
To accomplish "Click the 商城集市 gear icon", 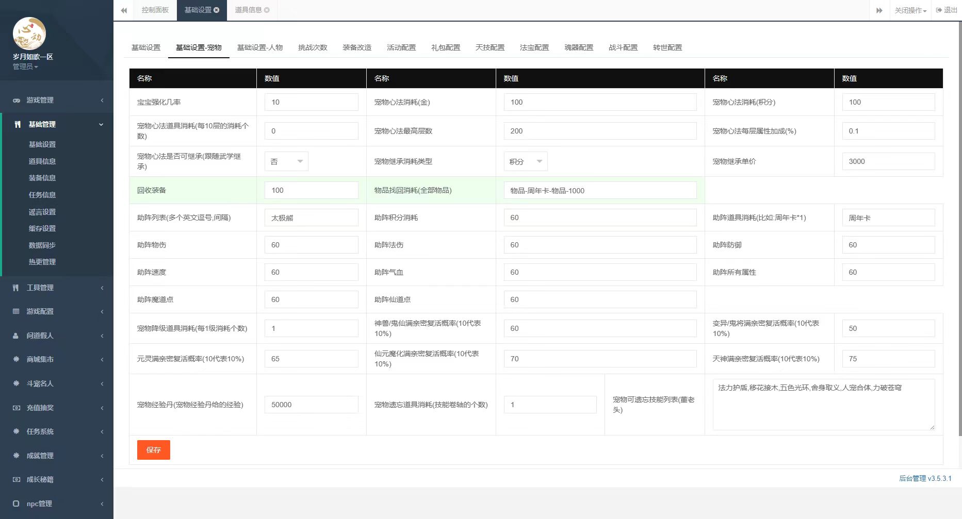I will coord(16,359).
